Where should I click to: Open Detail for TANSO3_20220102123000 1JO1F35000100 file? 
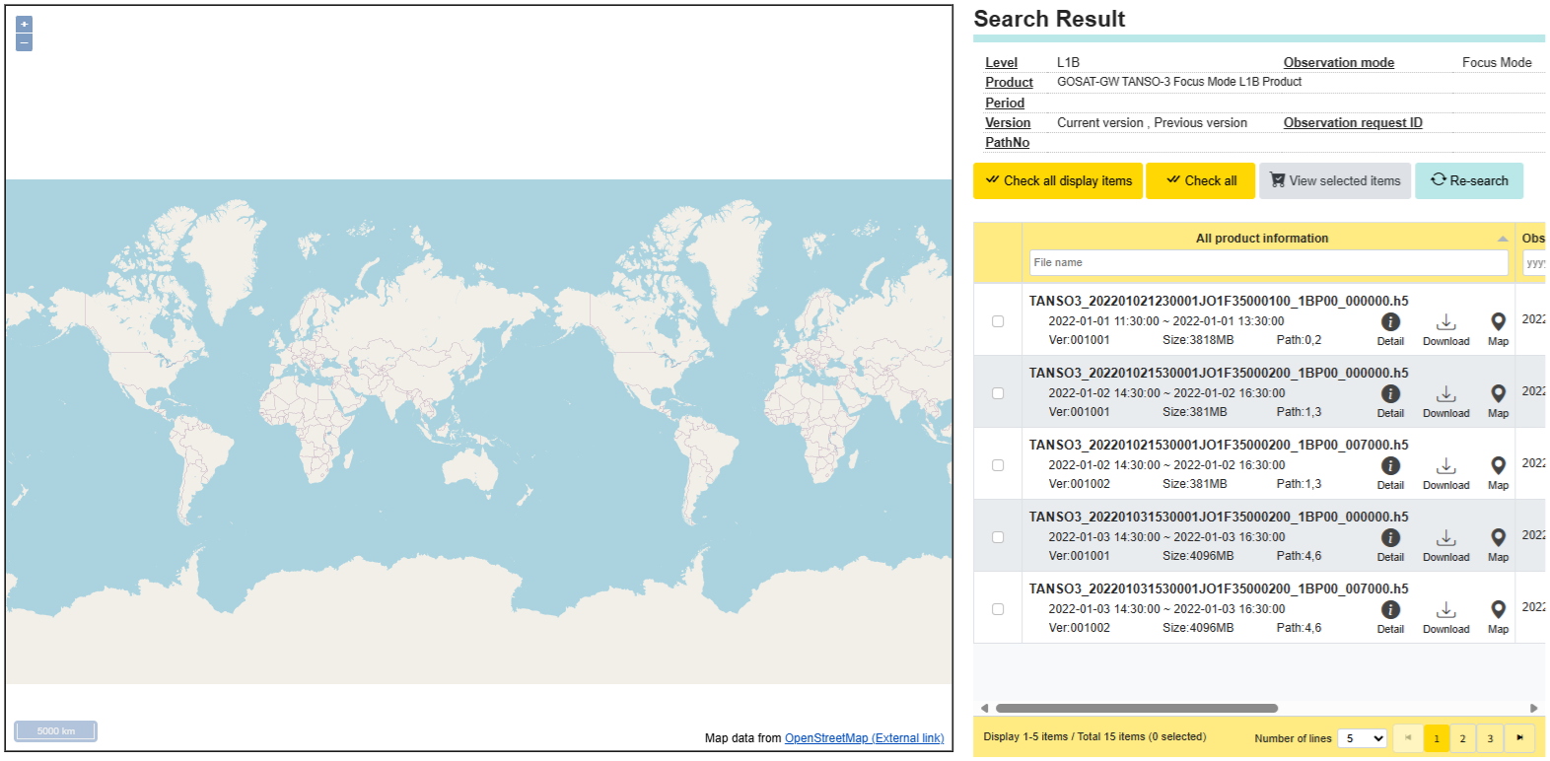pos(1390,328)
